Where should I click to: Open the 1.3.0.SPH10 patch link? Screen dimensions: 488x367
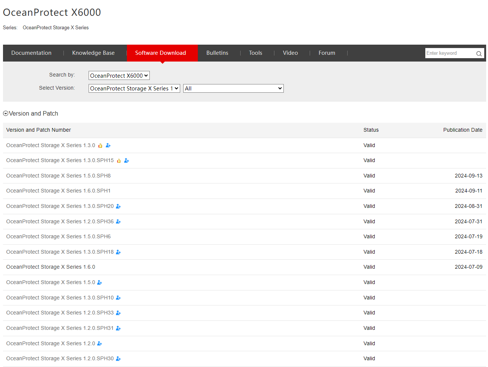[60, 298]
